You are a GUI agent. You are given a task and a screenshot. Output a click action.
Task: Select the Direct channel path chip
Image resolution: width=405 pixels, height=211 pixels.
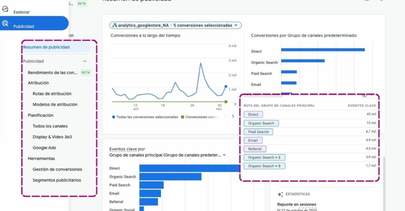tap(253, 114)
